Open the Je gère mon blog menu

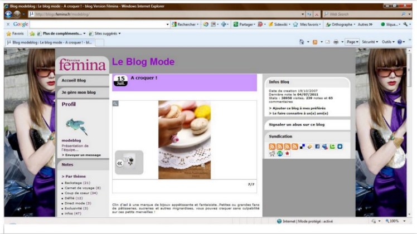click(79, 92)
